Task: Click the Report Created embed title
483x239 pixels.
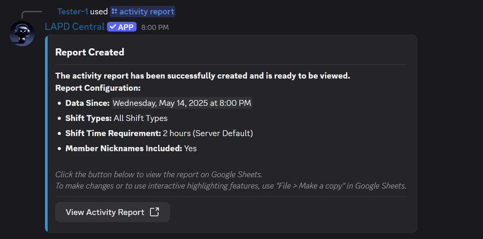Action: point(89,52)
